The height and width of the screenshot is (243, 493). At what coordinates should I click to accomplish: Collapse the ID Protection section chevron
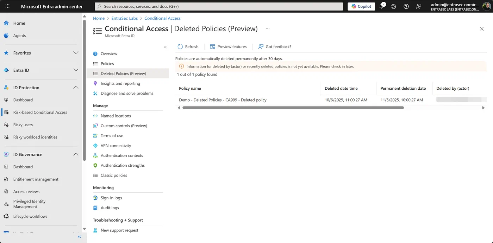76,88
